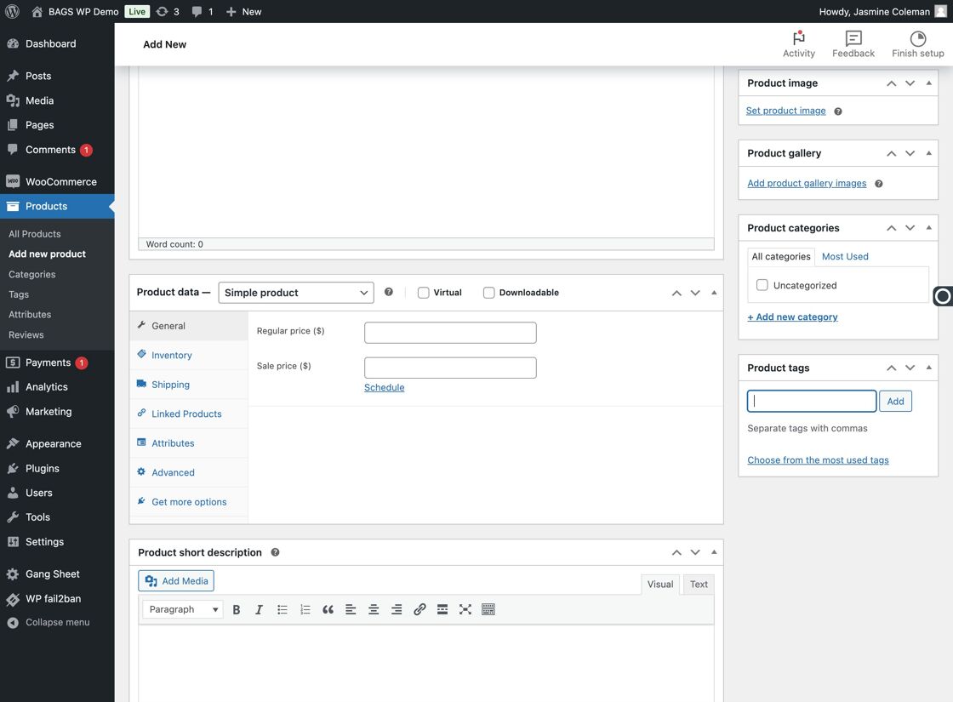
Task: Move Product data panel down
Action: [x=695, y=293]
